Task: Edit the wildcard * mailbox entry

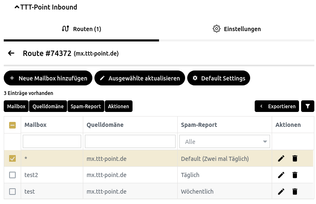Action: (281, 158)
